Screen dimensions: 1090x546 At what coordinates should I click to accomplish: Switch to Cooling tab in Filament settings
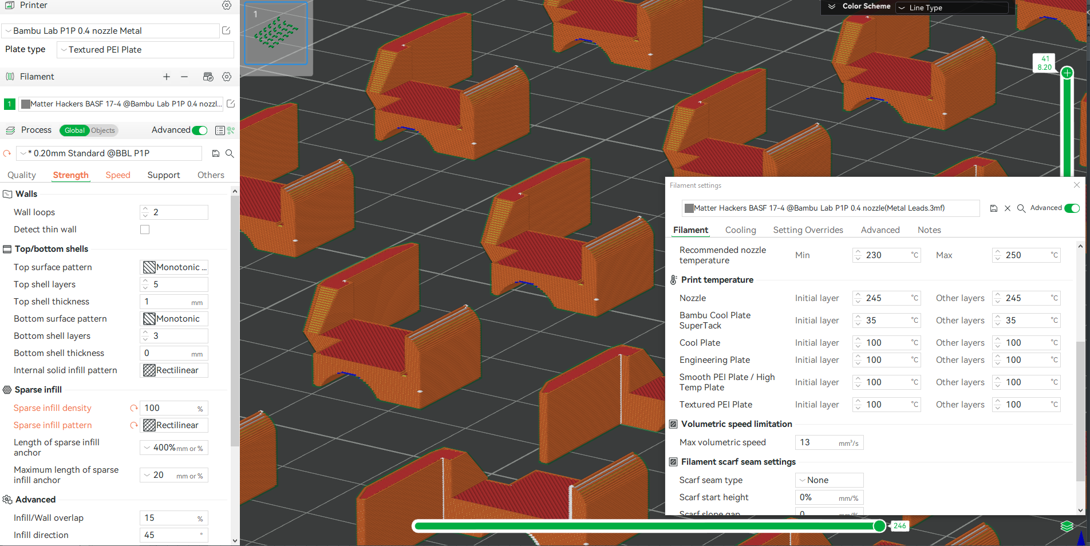(740, 230)
